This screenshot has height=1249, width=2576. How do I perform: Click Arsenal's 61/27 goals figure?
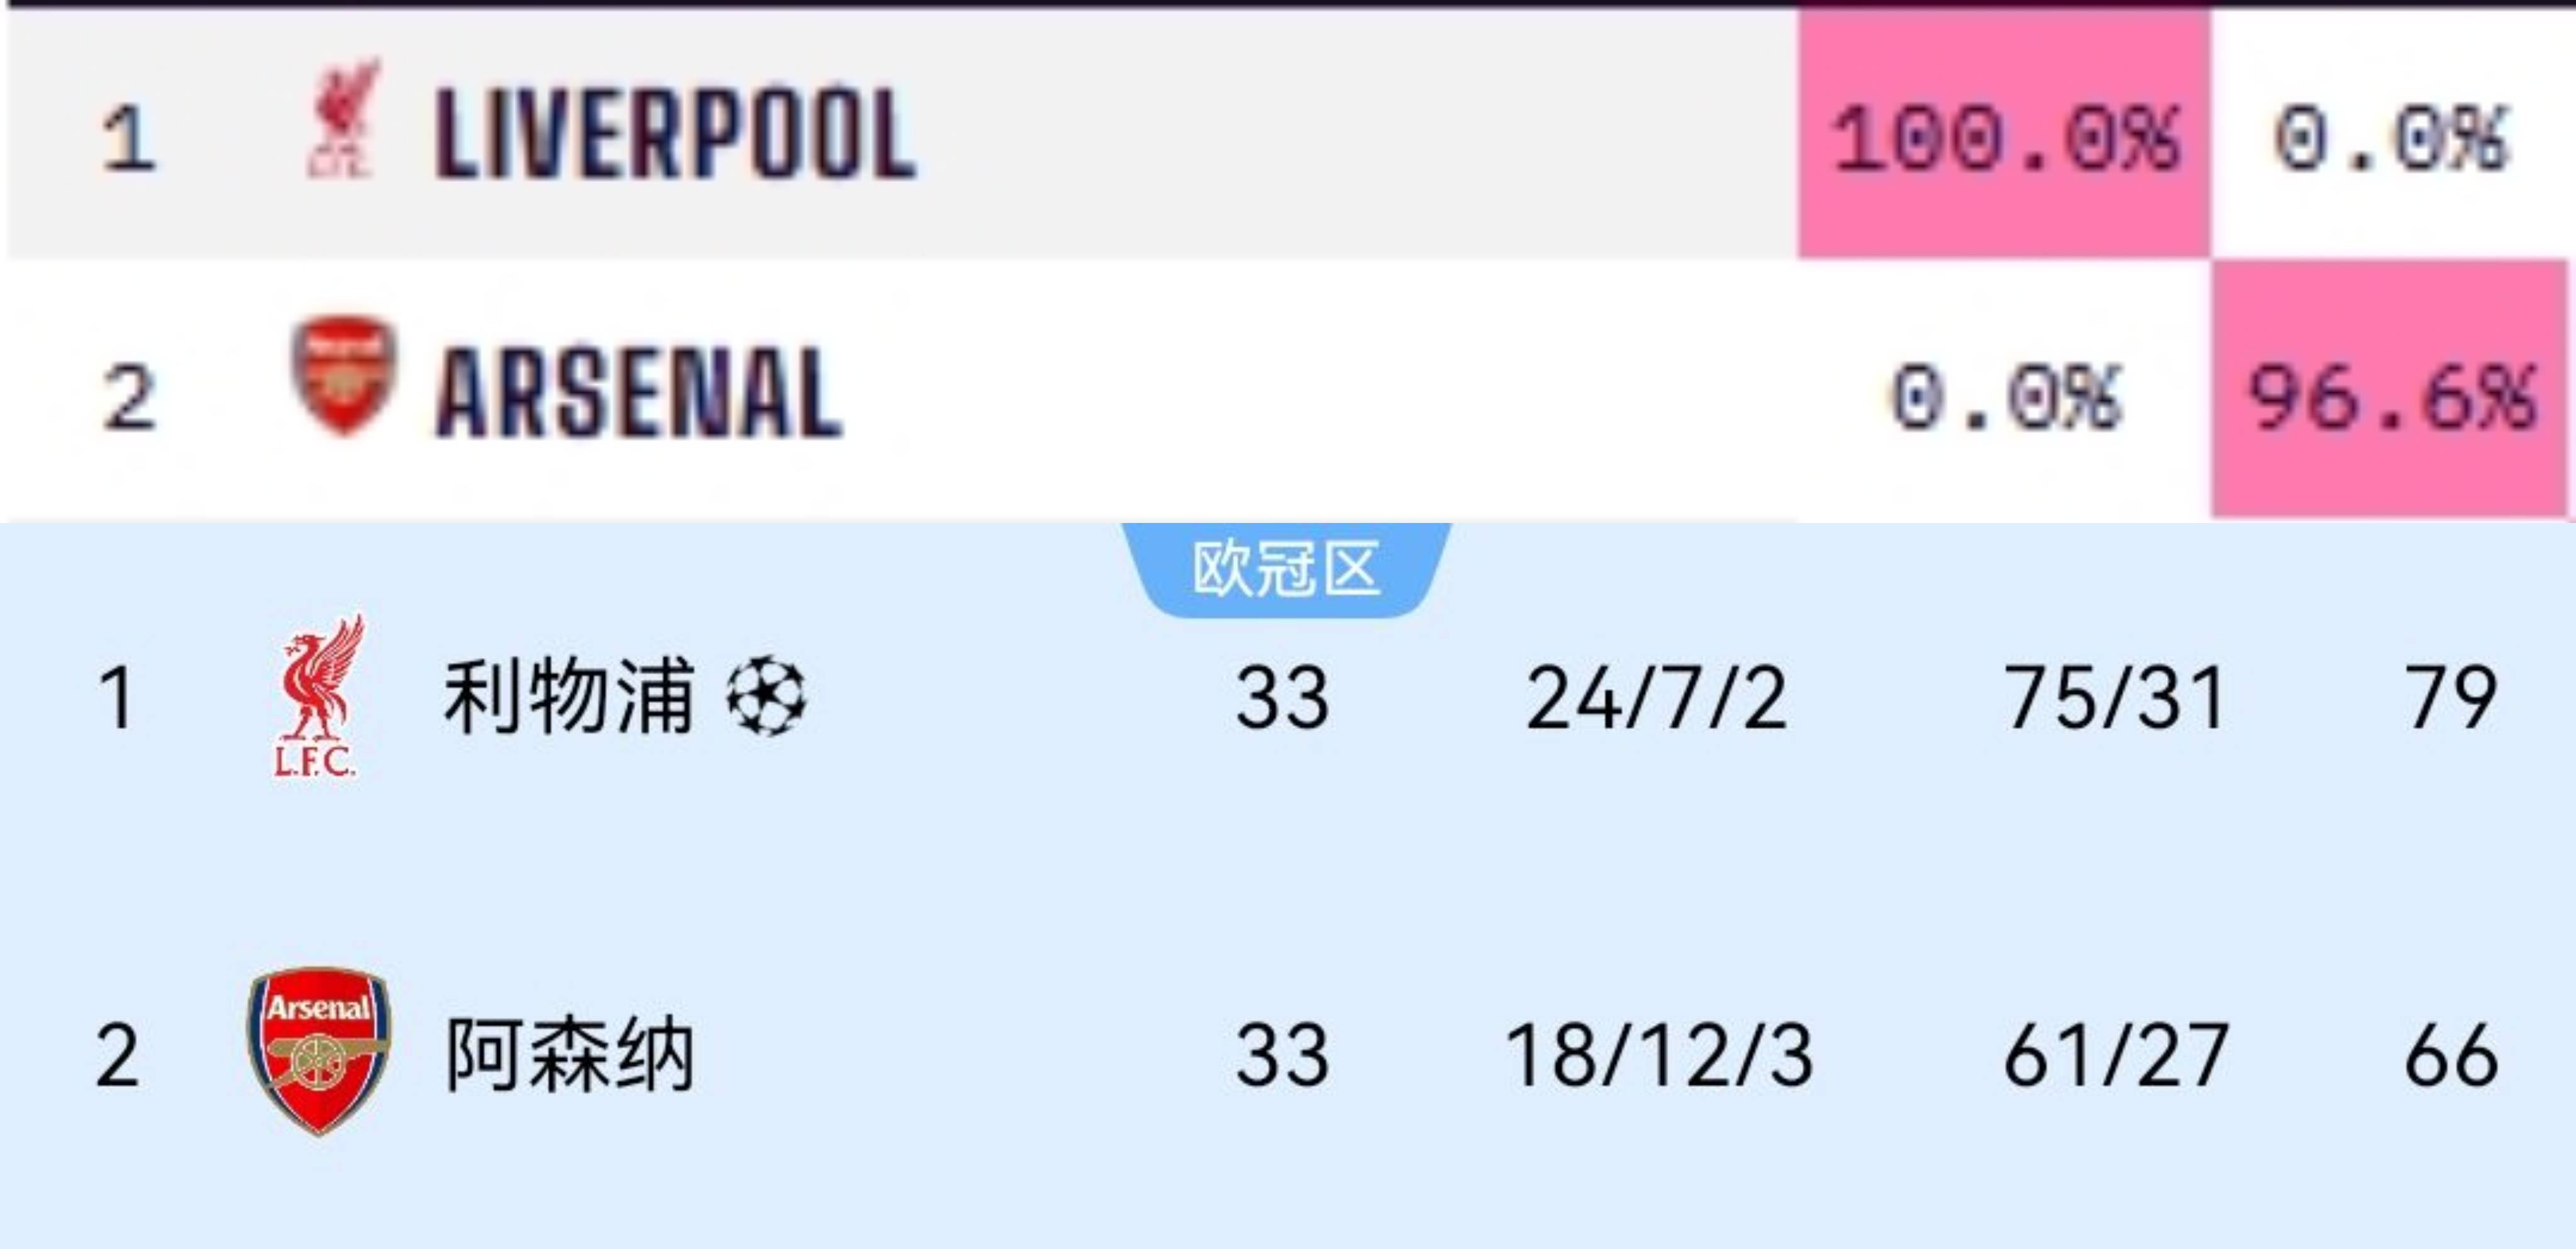pyautogui.click(x=2116, y=1055)
